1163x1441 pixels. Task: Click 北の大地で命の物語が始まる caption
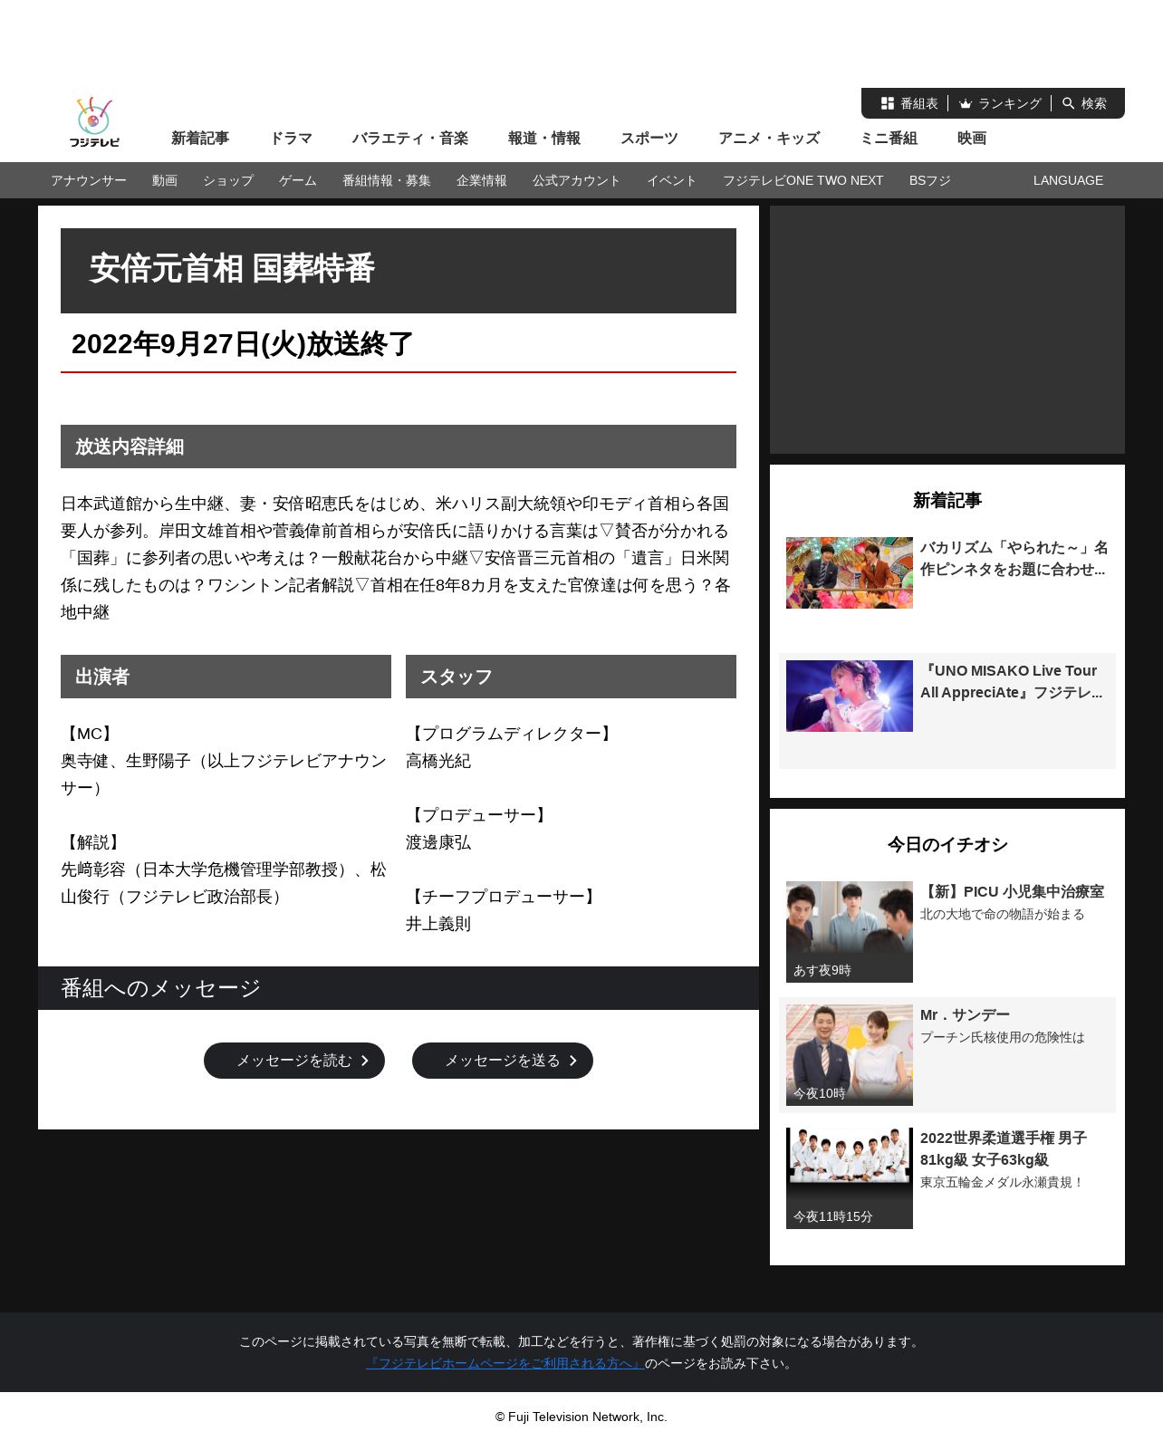point(1002,914)
